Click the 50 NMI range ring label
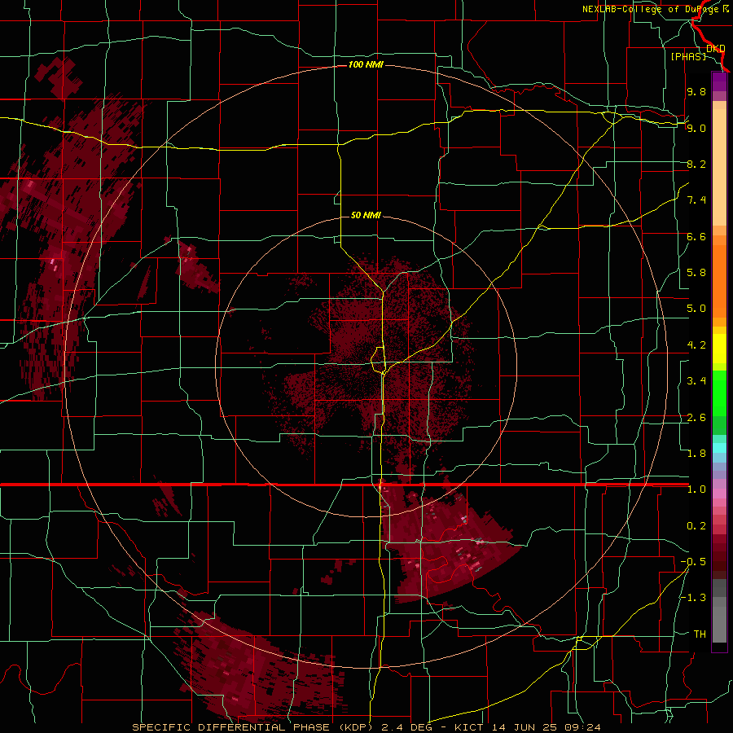This screenshot has width=733, height=733. [x=366, y=215]
